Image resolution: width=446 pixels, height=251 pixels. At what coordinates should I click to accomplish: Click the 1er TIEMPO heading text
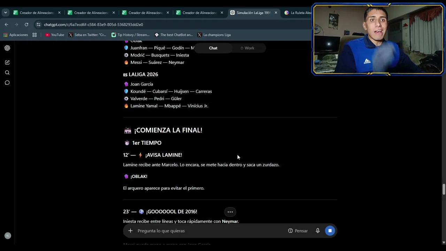tap(147, 143)
